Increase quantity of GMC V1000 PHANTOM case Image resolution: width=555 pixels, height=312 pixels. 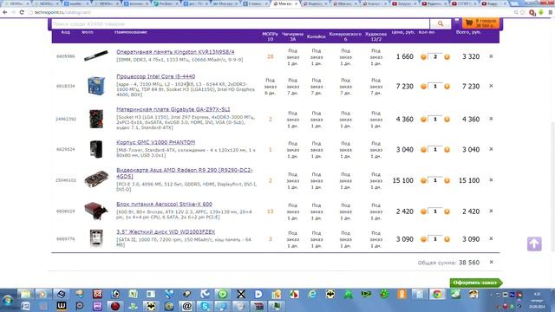point(447,150)
